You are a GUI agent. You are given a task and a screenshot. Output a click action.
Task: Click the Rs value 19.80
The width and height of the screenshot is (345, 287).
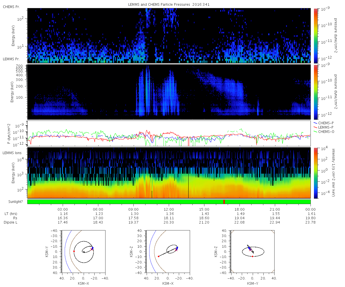[310, 218]
